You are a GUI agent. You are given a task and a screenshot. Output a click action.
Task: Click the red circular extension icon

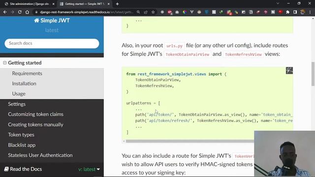point(280,12)
